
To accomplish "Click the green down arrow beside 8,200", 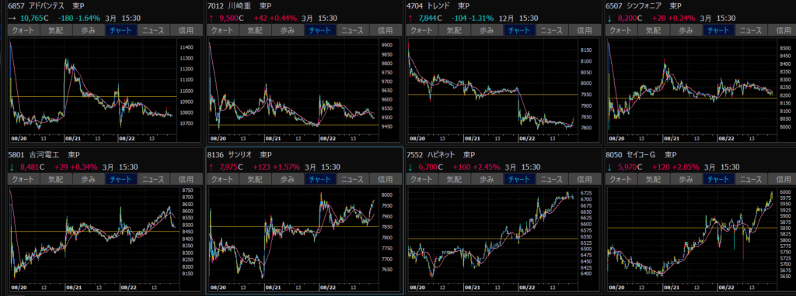I will pyautogui.click(x=609, y=18).
